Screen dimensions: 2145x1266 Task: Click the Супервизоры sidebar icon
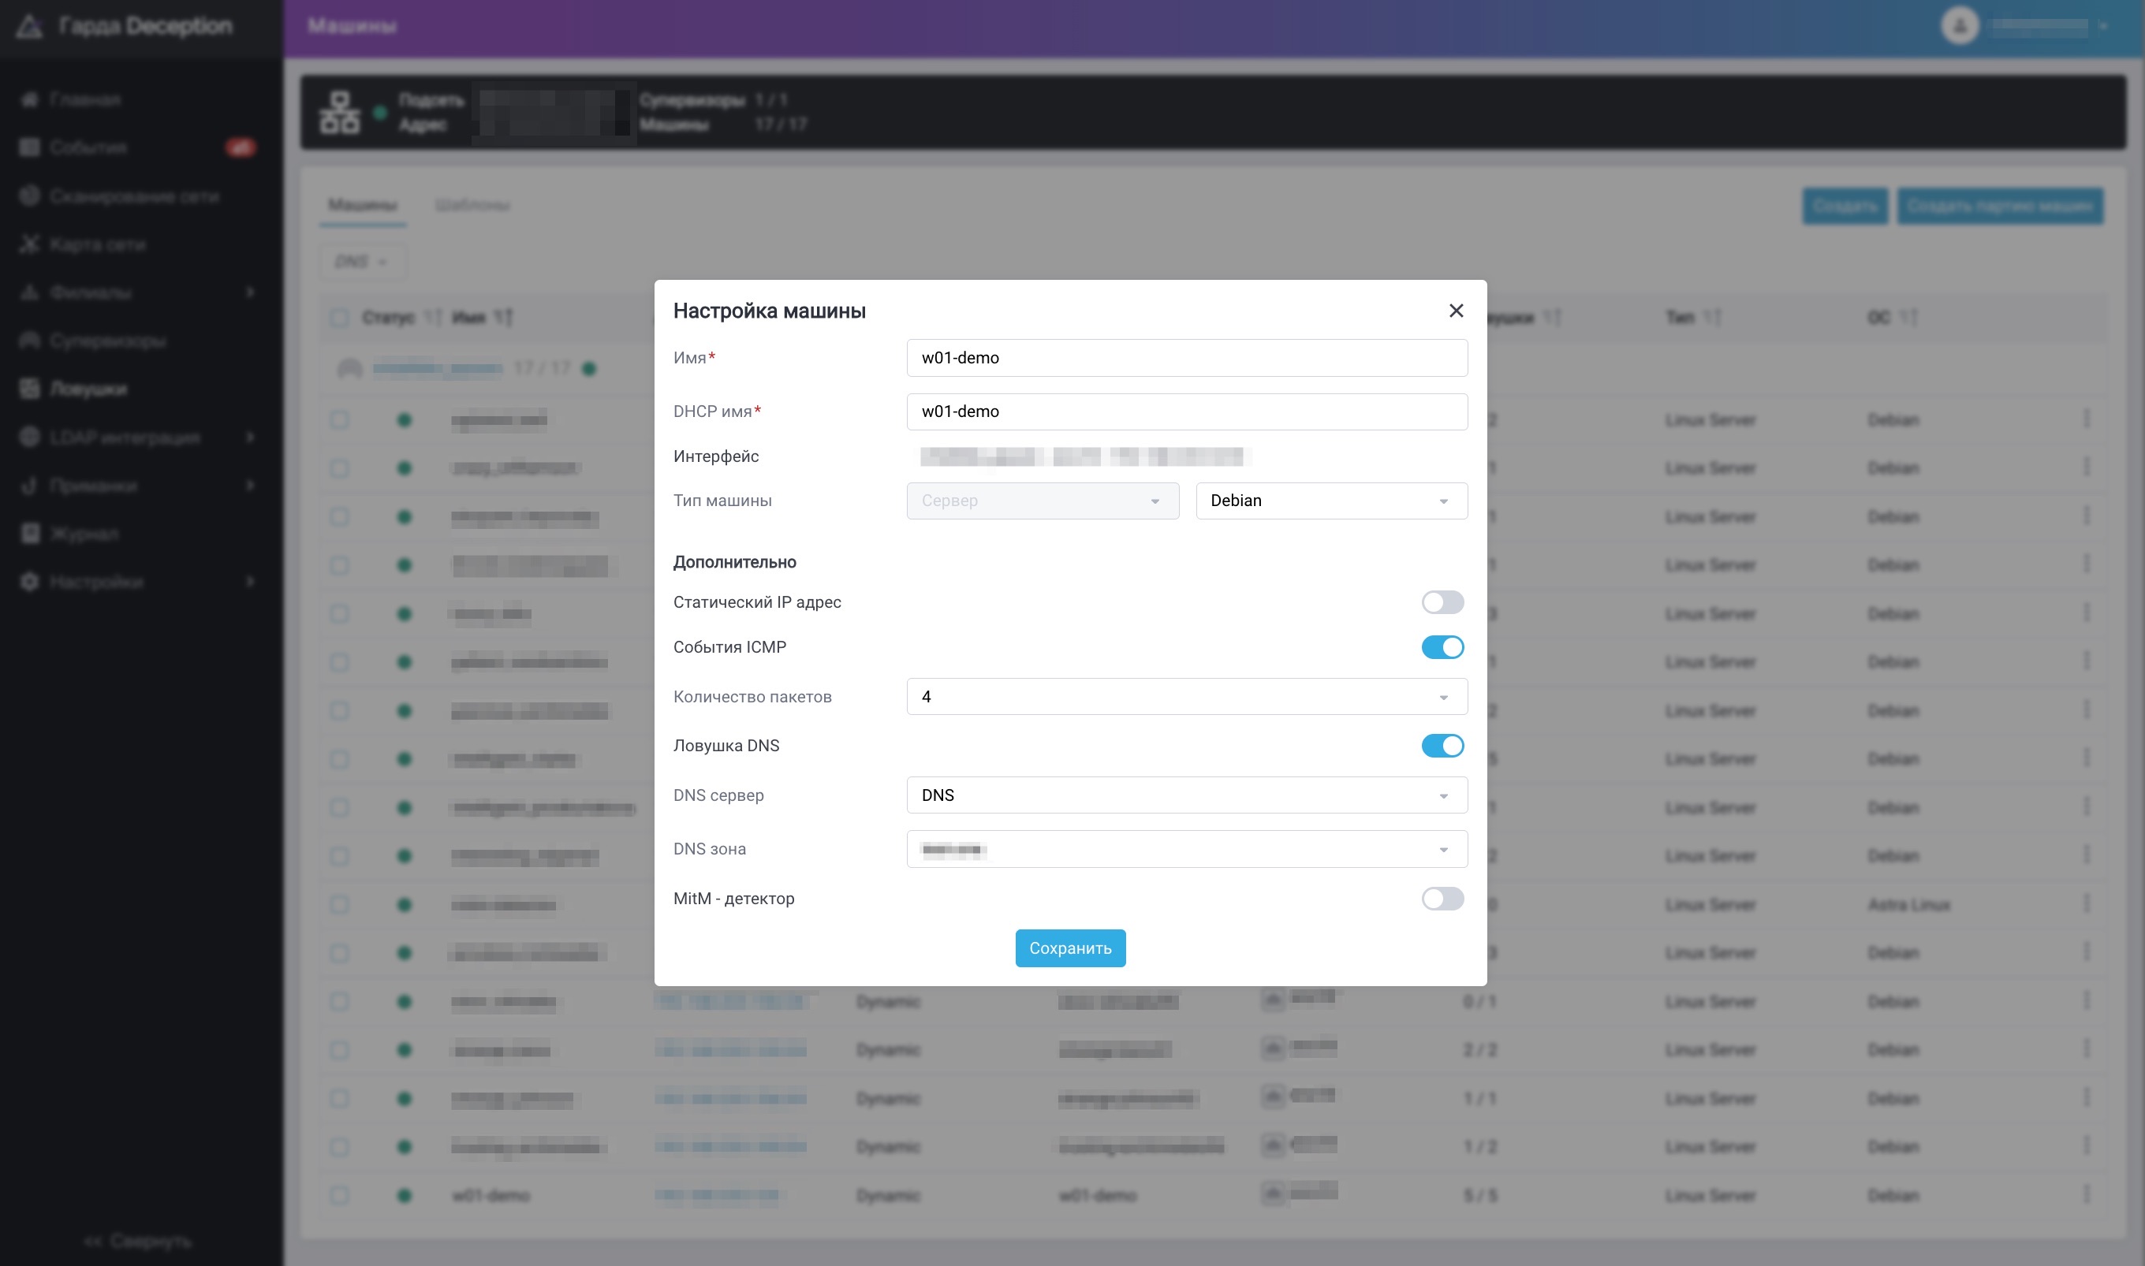(30, 341)
